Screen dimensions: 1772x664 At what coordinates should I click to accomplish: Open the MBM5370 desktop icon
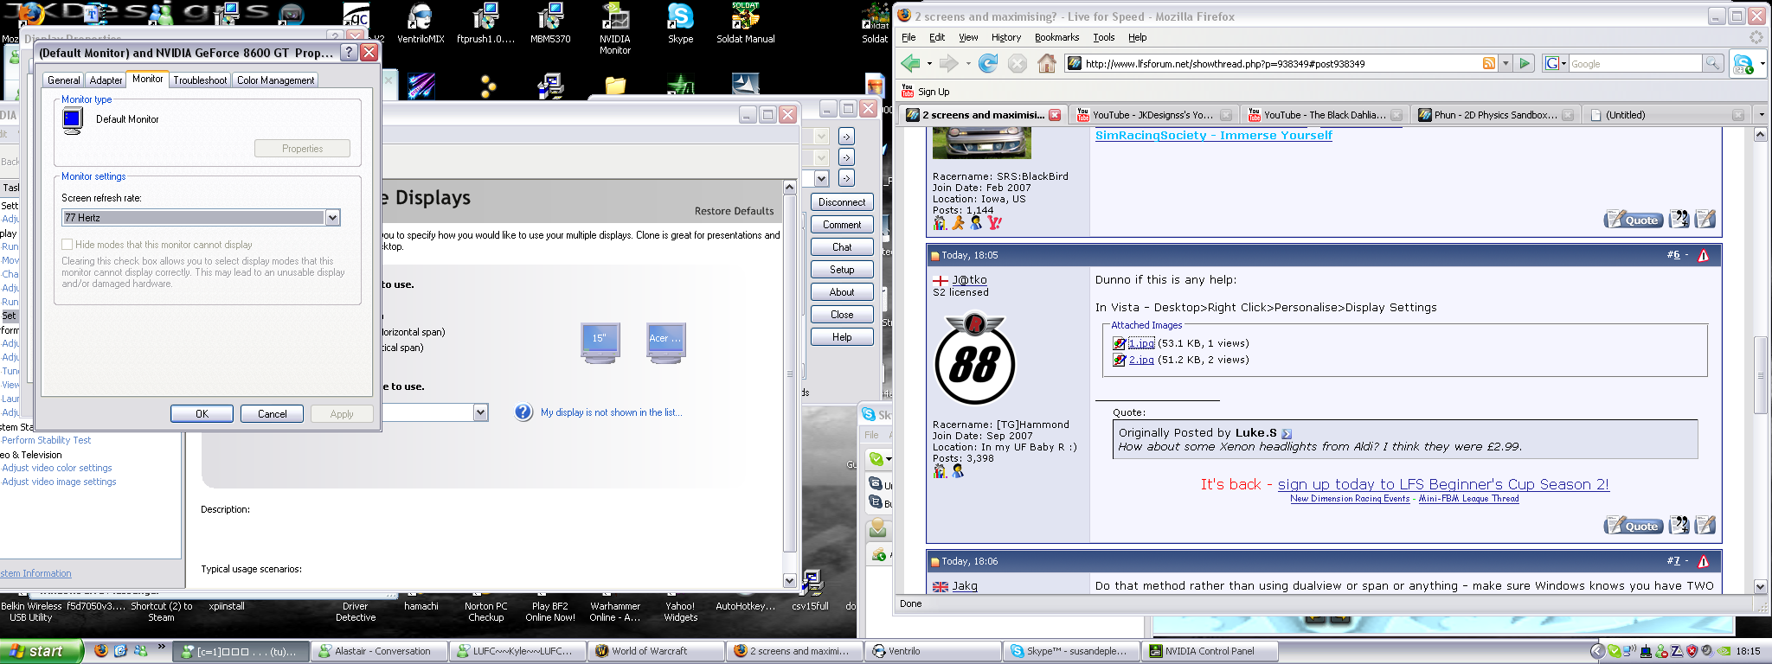pyautogui.click(x=550, y=23)
